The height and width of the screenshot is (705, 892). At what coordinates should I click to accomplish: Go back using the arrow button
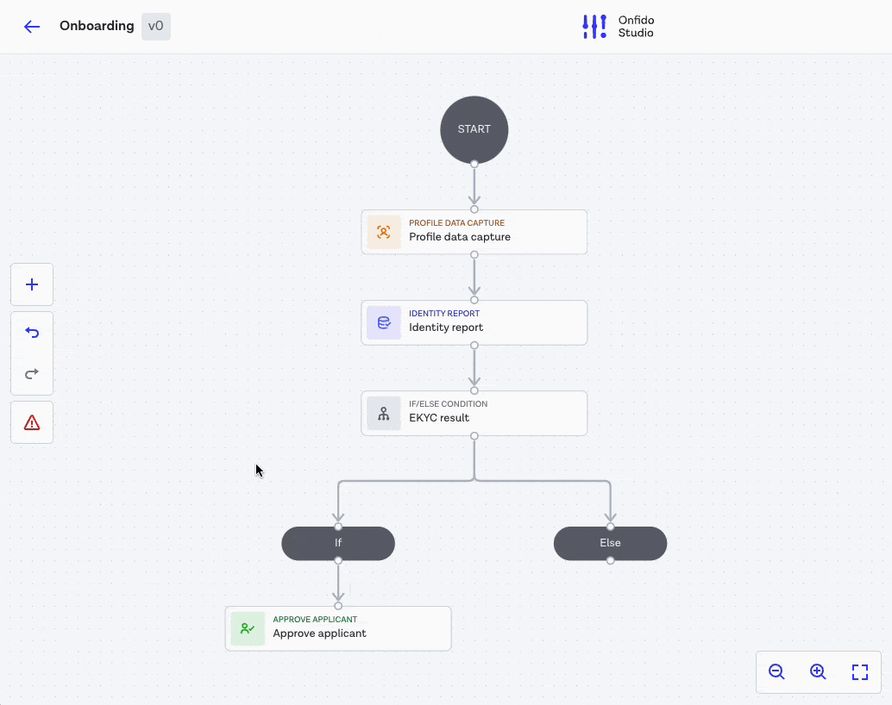[x=31, y=26]
